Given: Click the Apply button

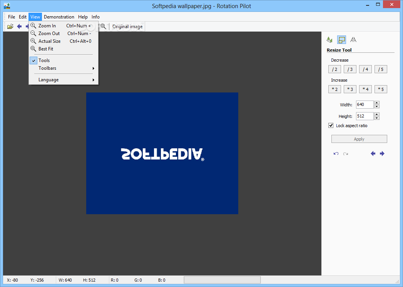Looking at the screenshot, I should [x=359, y=139].
